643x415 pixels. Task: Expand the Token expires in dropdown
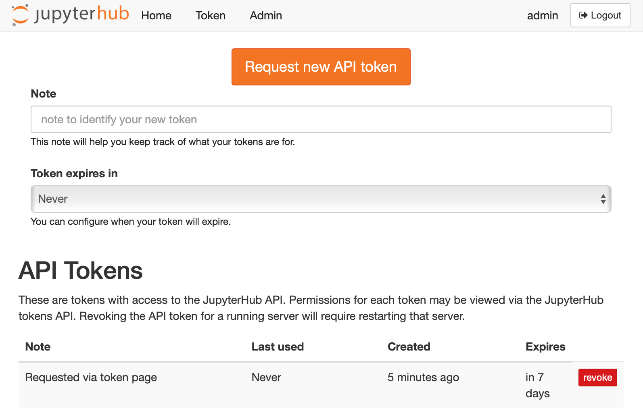pos(321,199)
